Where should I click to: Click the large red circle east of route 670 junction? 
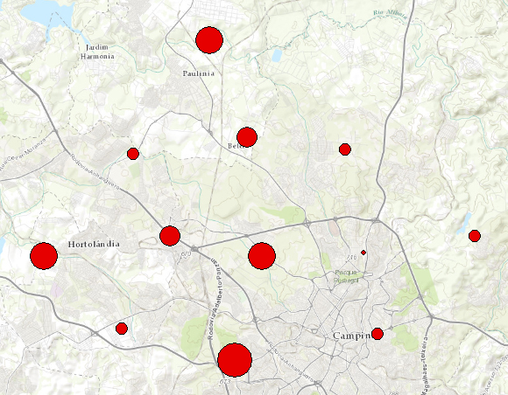(x=262, y=256)
